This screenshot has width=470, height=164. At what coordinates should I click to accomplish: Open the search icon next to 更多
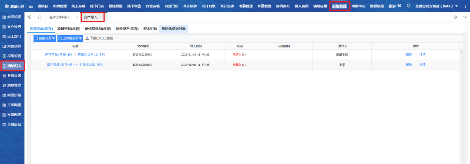pos(399,6)
